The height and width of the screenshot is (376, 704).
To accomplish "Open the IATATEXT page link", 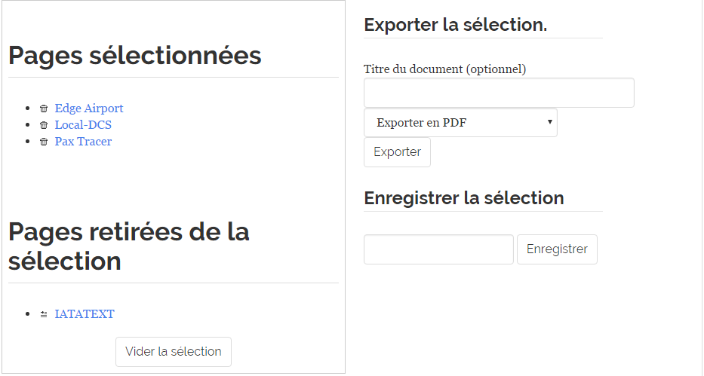I will click(85, 314).
